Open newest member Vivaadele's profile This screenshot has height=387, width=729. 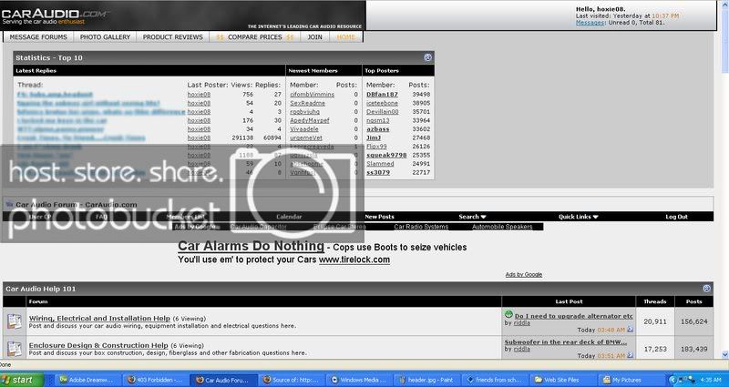(x=304, y=129)
